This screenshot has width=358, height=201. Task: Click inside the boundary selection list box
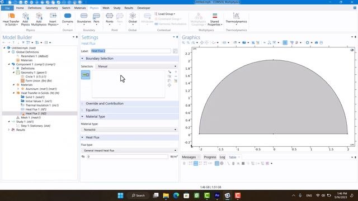[x=128, y=84]
